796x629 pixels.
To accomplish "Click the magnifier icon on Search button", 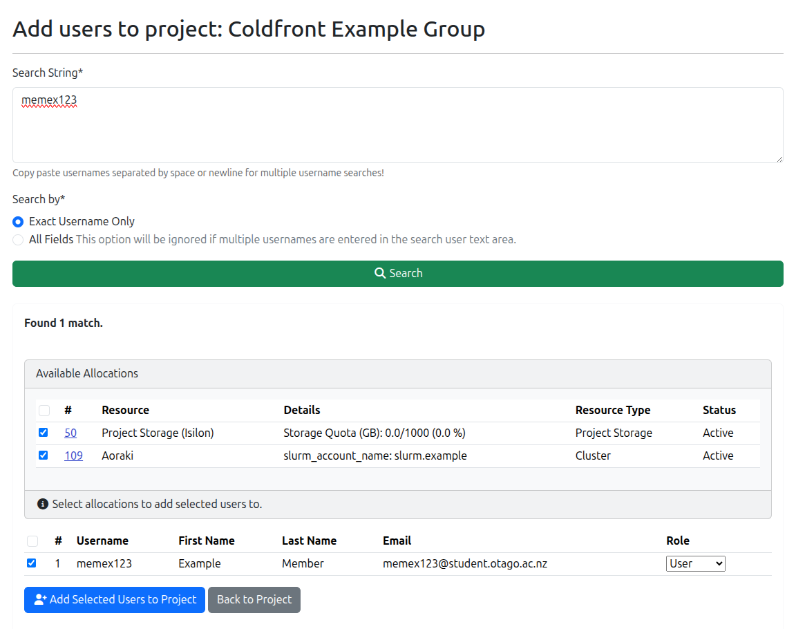I will [x=380, y=273].
